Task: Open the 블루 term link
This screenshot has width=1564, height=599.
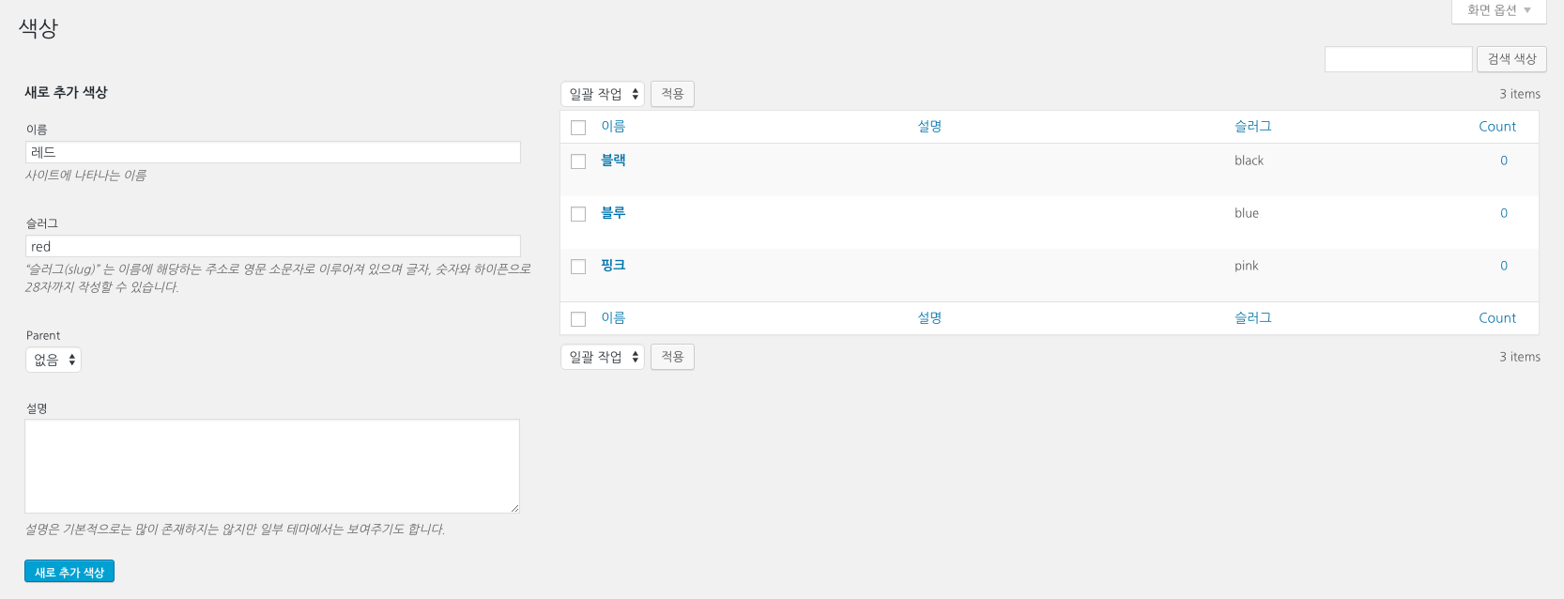Action: click(x=613, y=213)
